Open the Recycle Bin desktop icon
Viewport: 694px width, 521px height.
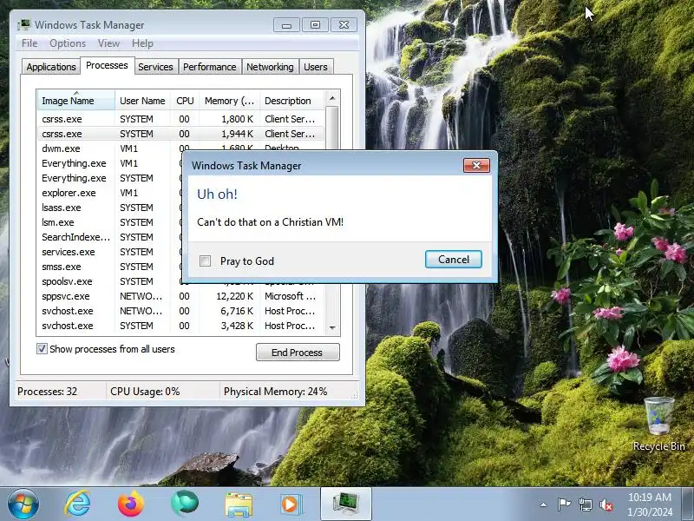659,424
